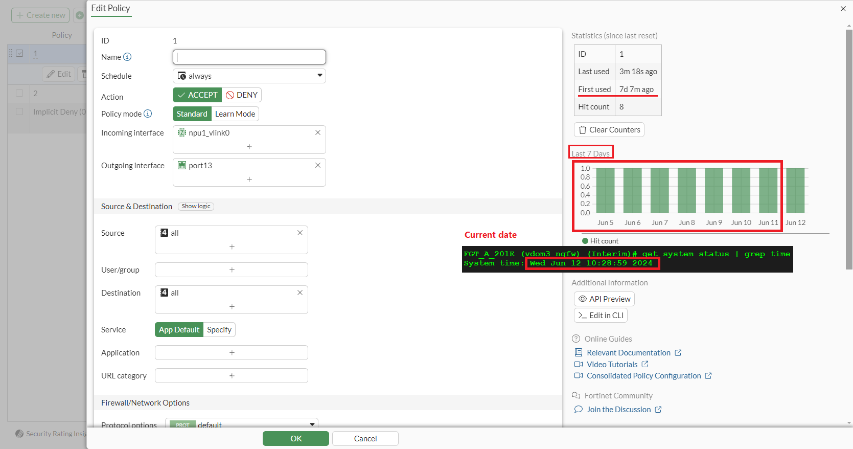The image size is (853, 449).
Task: Confirm the policy with OK
Action: point(296,438)
